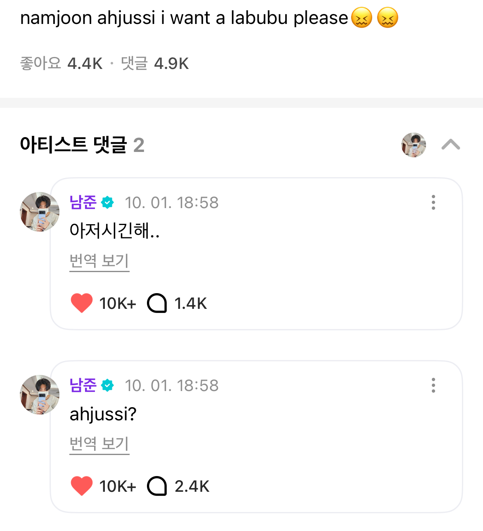The image size is (483, 531).
Task: Tap the verified badge on the 'ahjussi?' comment
Action: [x=108, y=385]
